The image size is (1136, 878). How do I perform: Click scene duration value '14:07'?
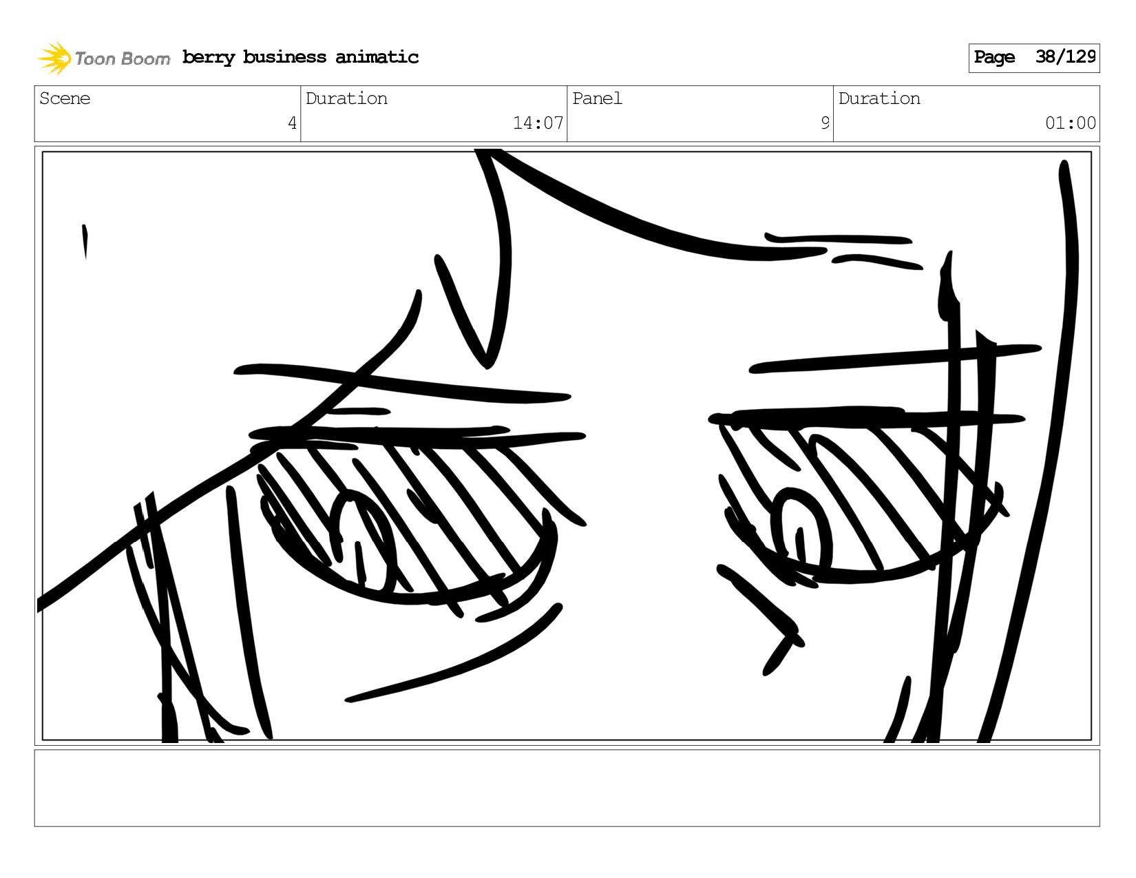point(538,123)
